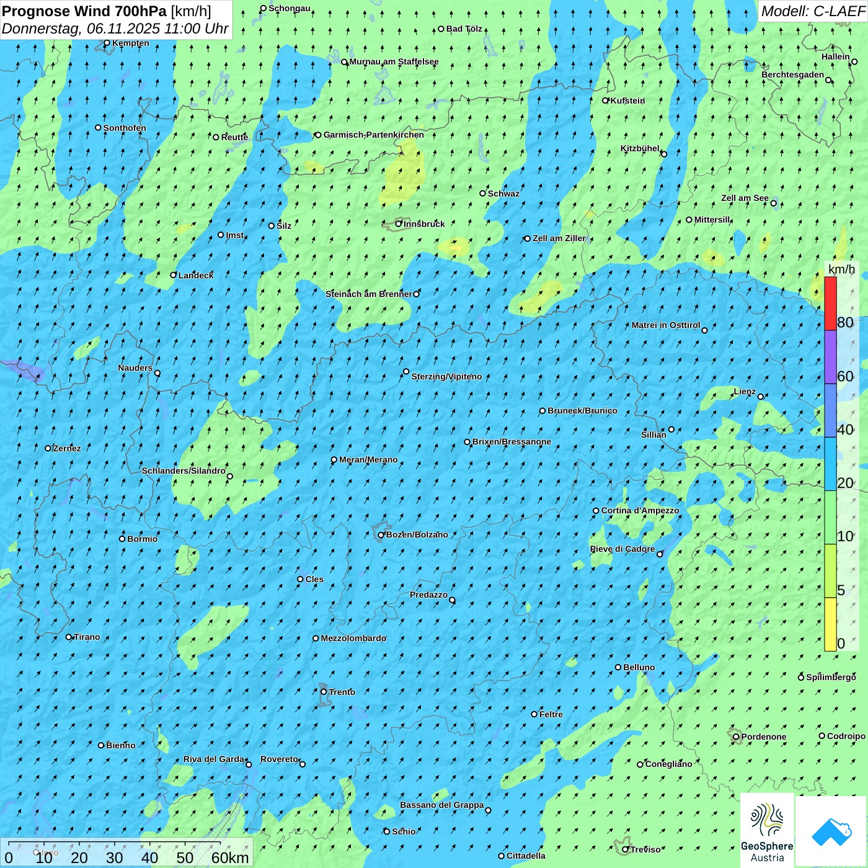The image size is (868, 868).
Task: Click the Pordenone city label
Action: pyautogui.click(x=764, y=737)
